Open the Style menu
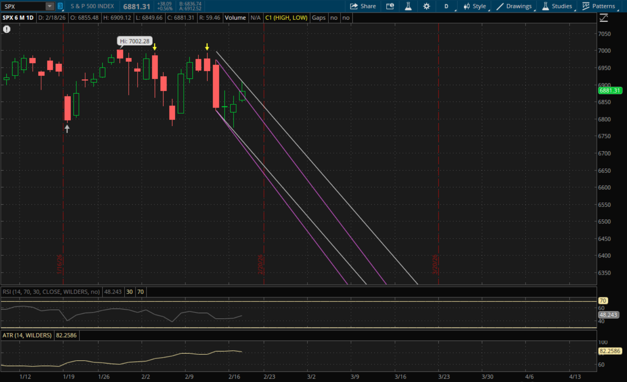This screenshot has width=627, height=382. [x=475, y=6]
